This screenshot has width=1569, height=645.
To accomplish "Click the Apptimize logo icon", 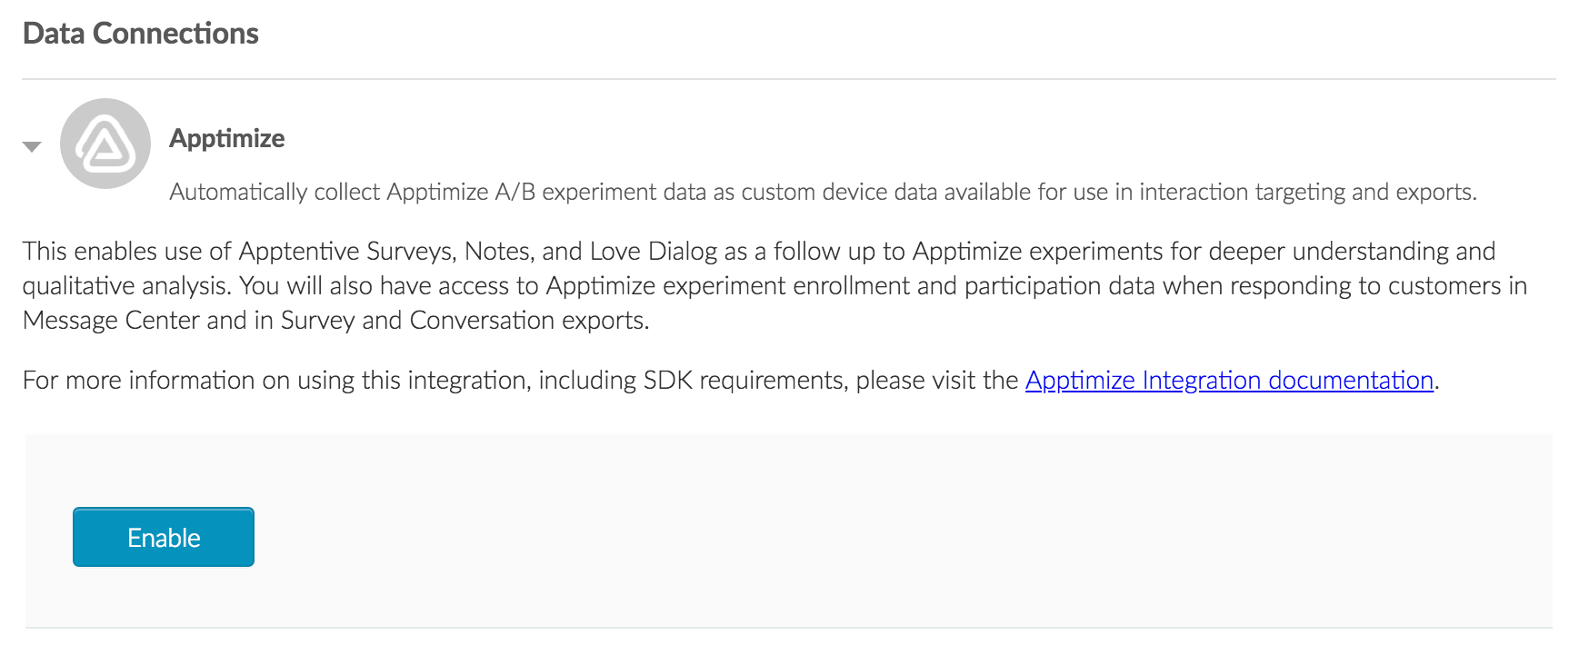I will tap(105, 144).
